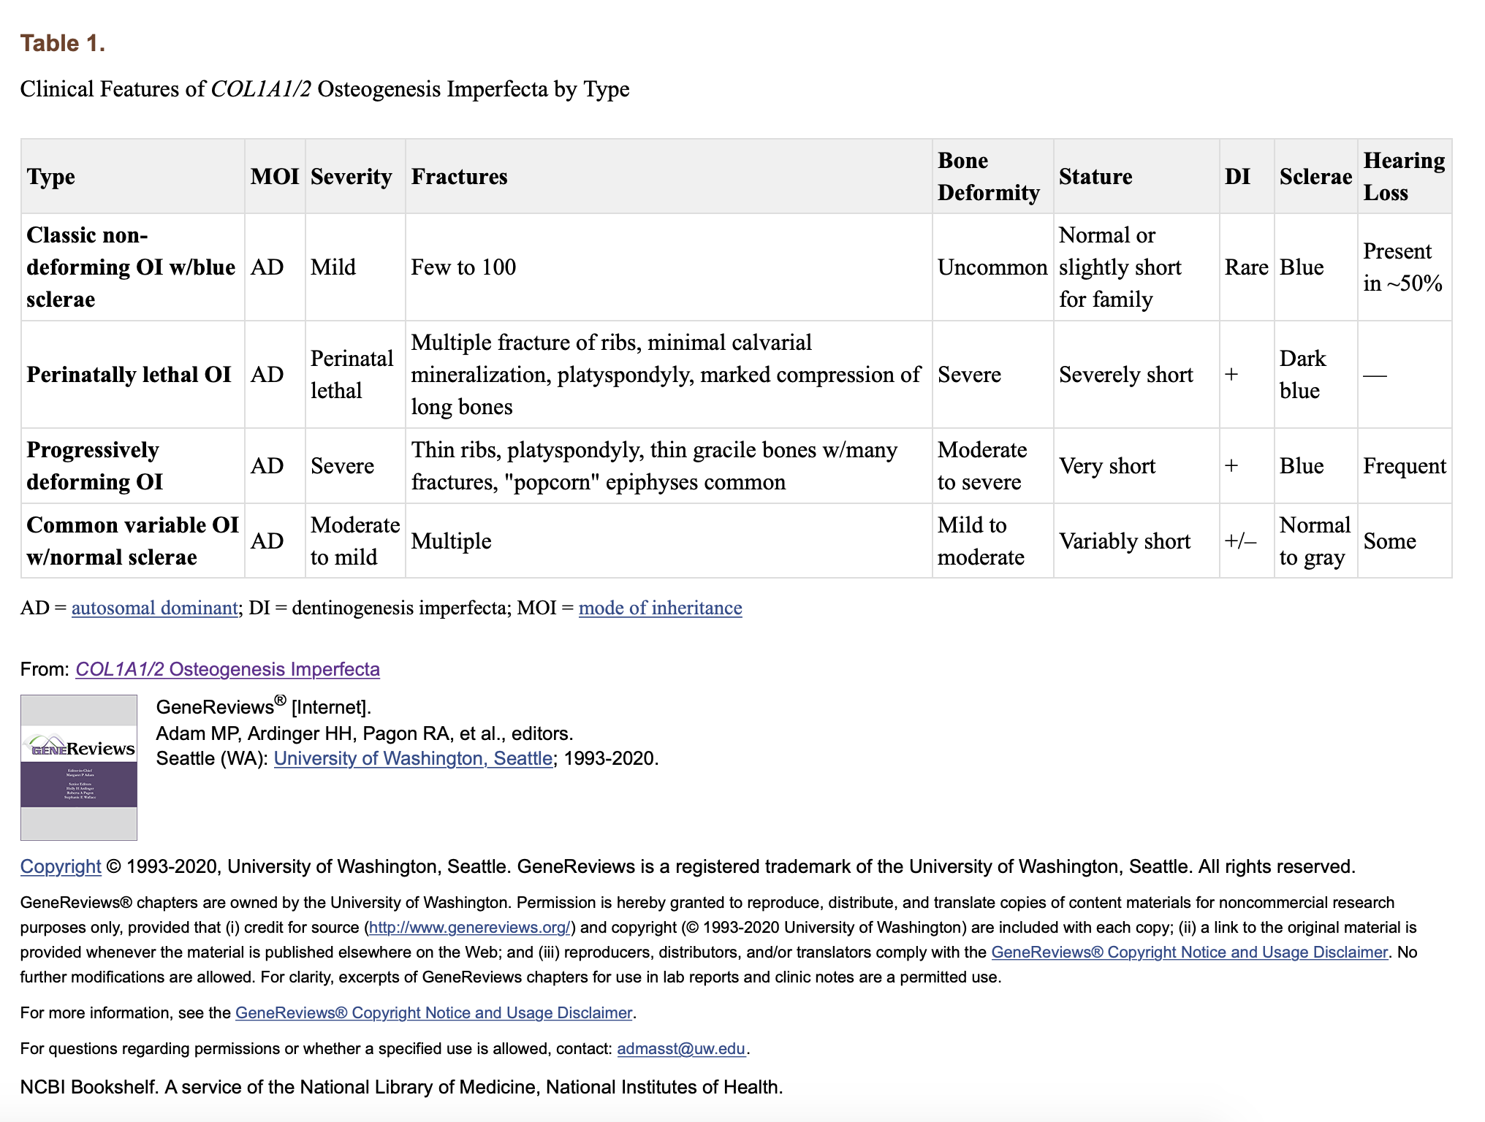Select the Perinatally lethal OI row label
Screen dimensions: 1485x1122
pyautogui.click(x=129, y=375)
